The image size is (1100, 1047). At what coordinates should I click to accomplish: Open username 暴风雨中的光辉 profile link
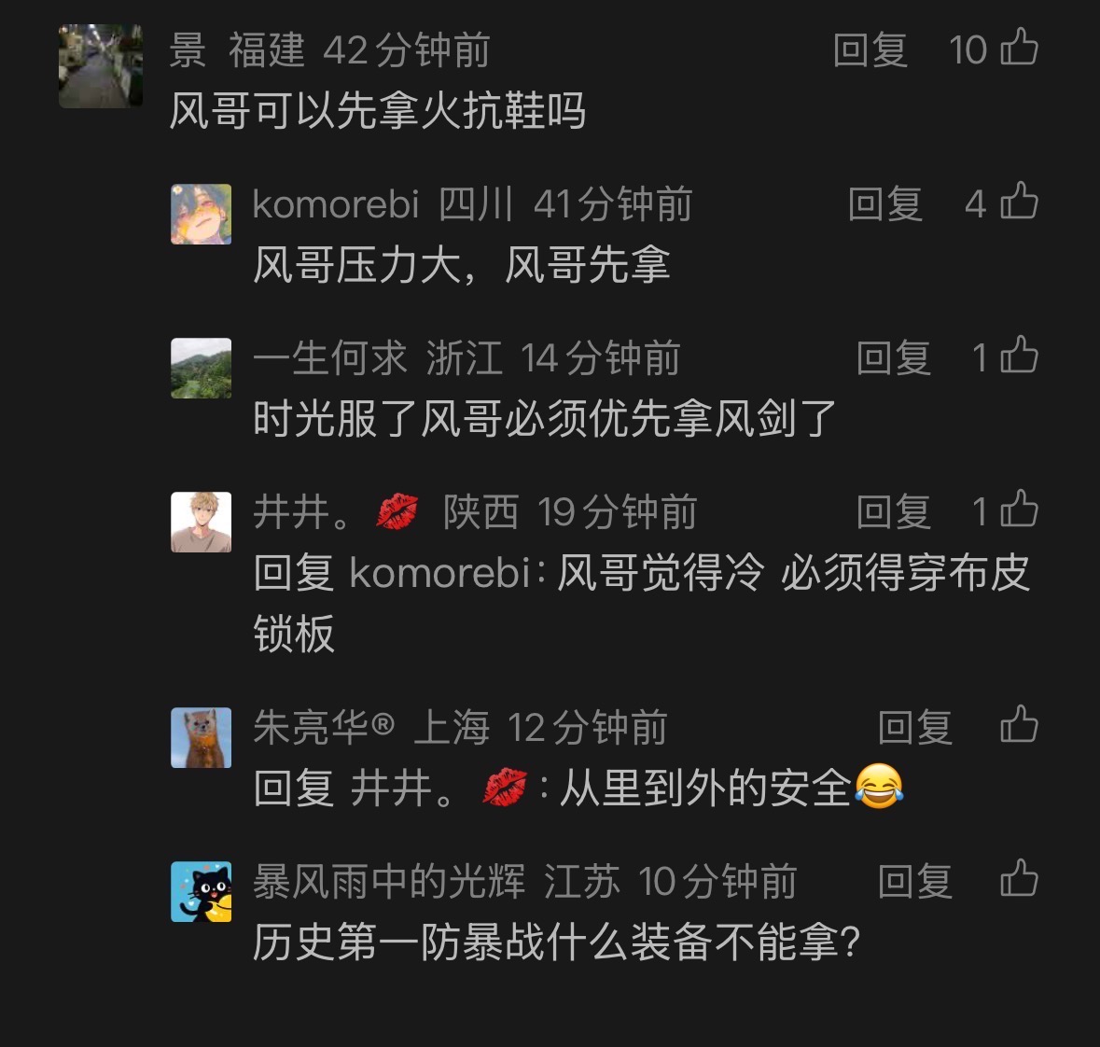click(389, 882)
